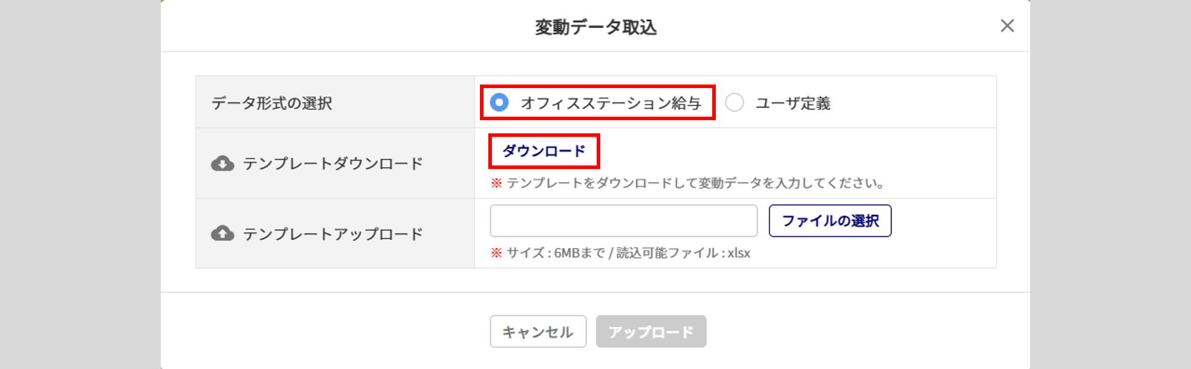Click the cloud upload icon
1191x369 pixels.
click(223, 233)
